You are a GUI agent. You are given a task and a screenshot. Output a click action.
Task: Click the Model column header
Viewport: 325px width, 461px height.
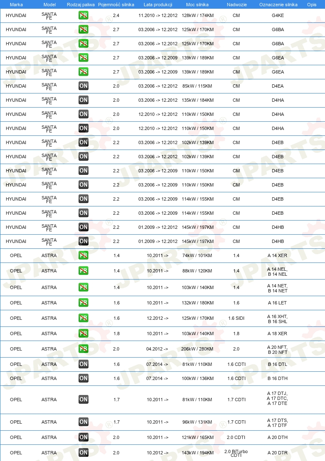pyautogui.click(x=49, y=5)
